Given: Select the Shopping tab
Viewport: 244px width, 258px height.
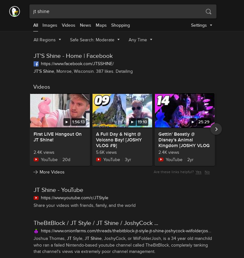Looking at the screenshot, I should click(120, 25).
